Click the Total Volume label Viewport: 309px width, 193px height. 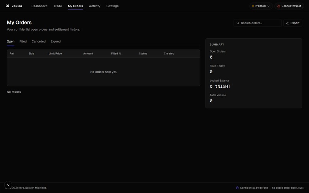tap(218, 95)
